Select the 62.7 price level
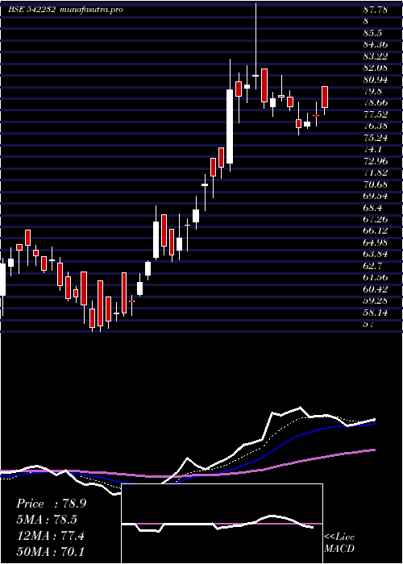 point(372,266)
